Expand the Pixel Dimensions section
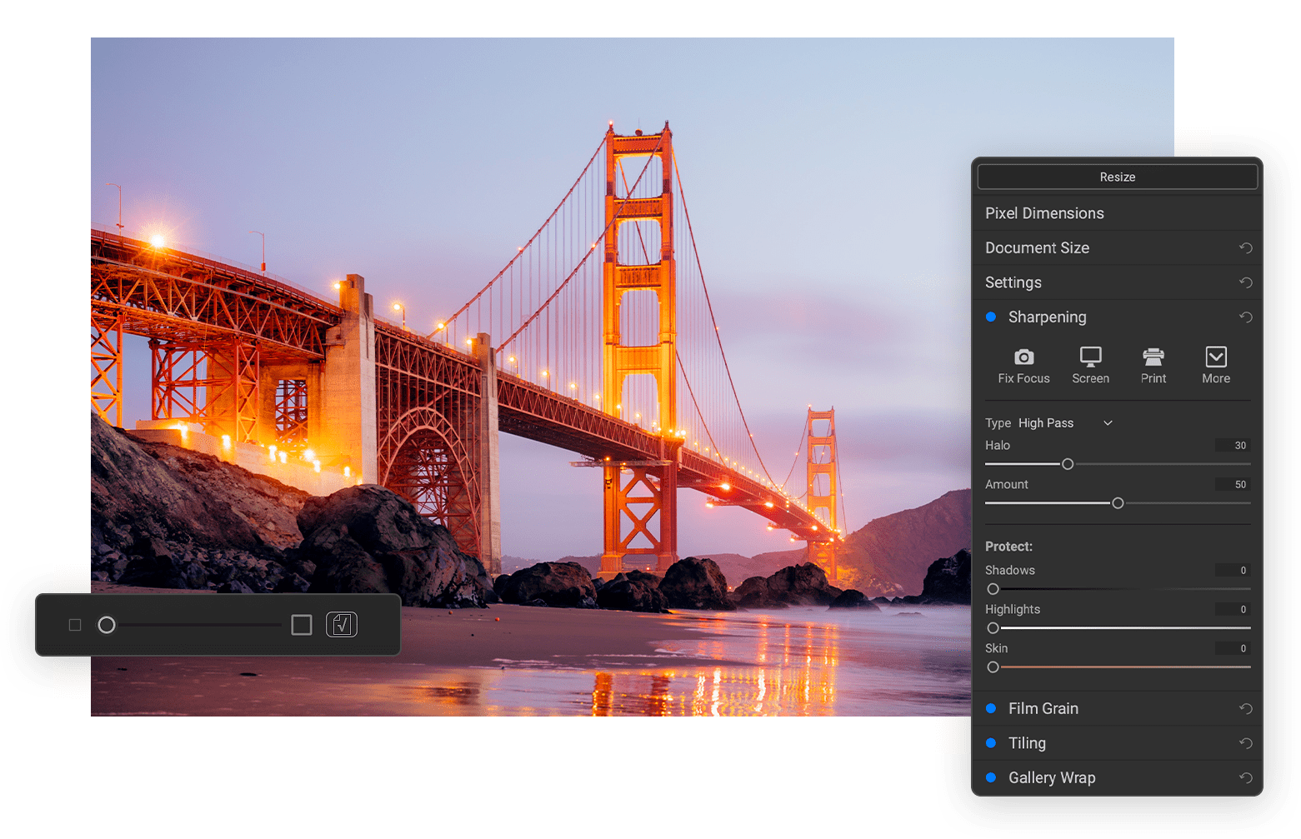The image size is (1301, 839). click(x=1044, y=213)
